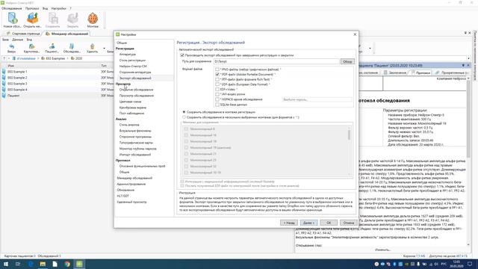Viewport: 478px width, 269px height.
Task: Check the EDF+Video format checkbox
Action: pyautogui.click(x=217, y=90)
